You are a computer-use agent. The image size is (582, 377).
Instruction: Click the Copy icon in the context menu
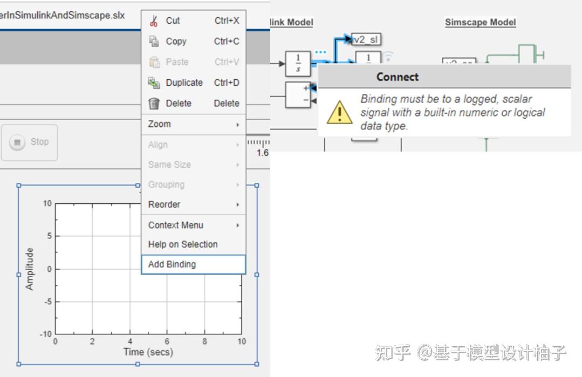pyautogui.click(x=153, y=41)
